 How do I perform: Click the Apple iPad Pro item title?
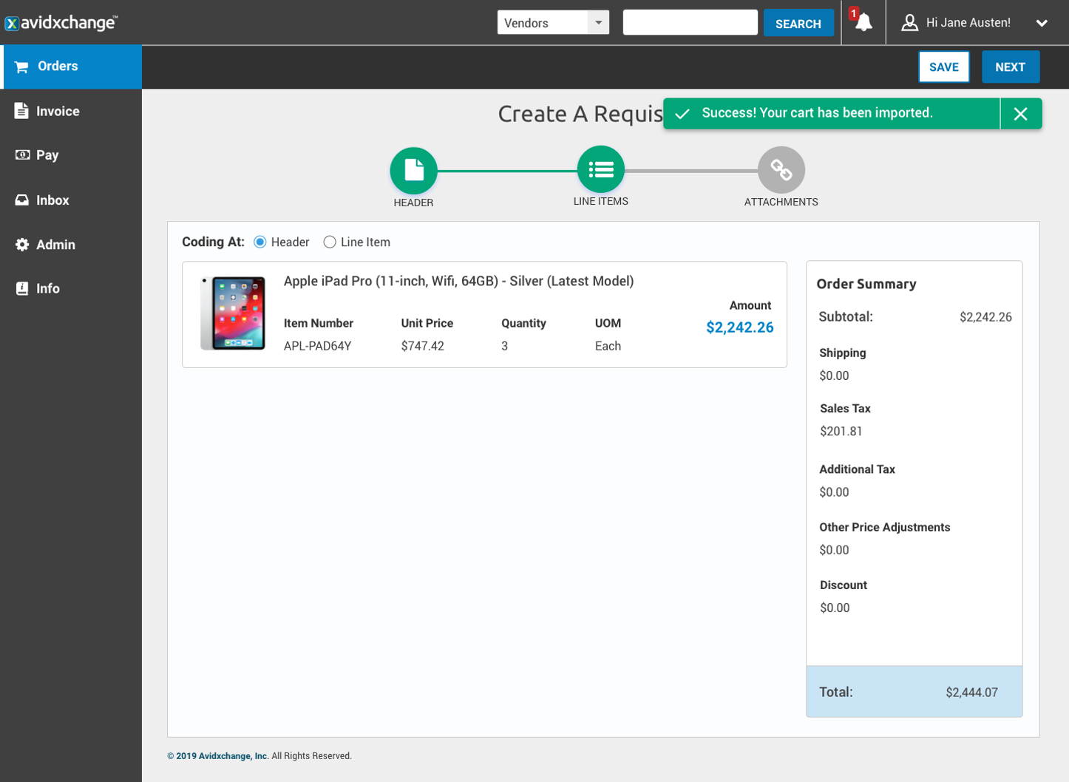[458, 281]
